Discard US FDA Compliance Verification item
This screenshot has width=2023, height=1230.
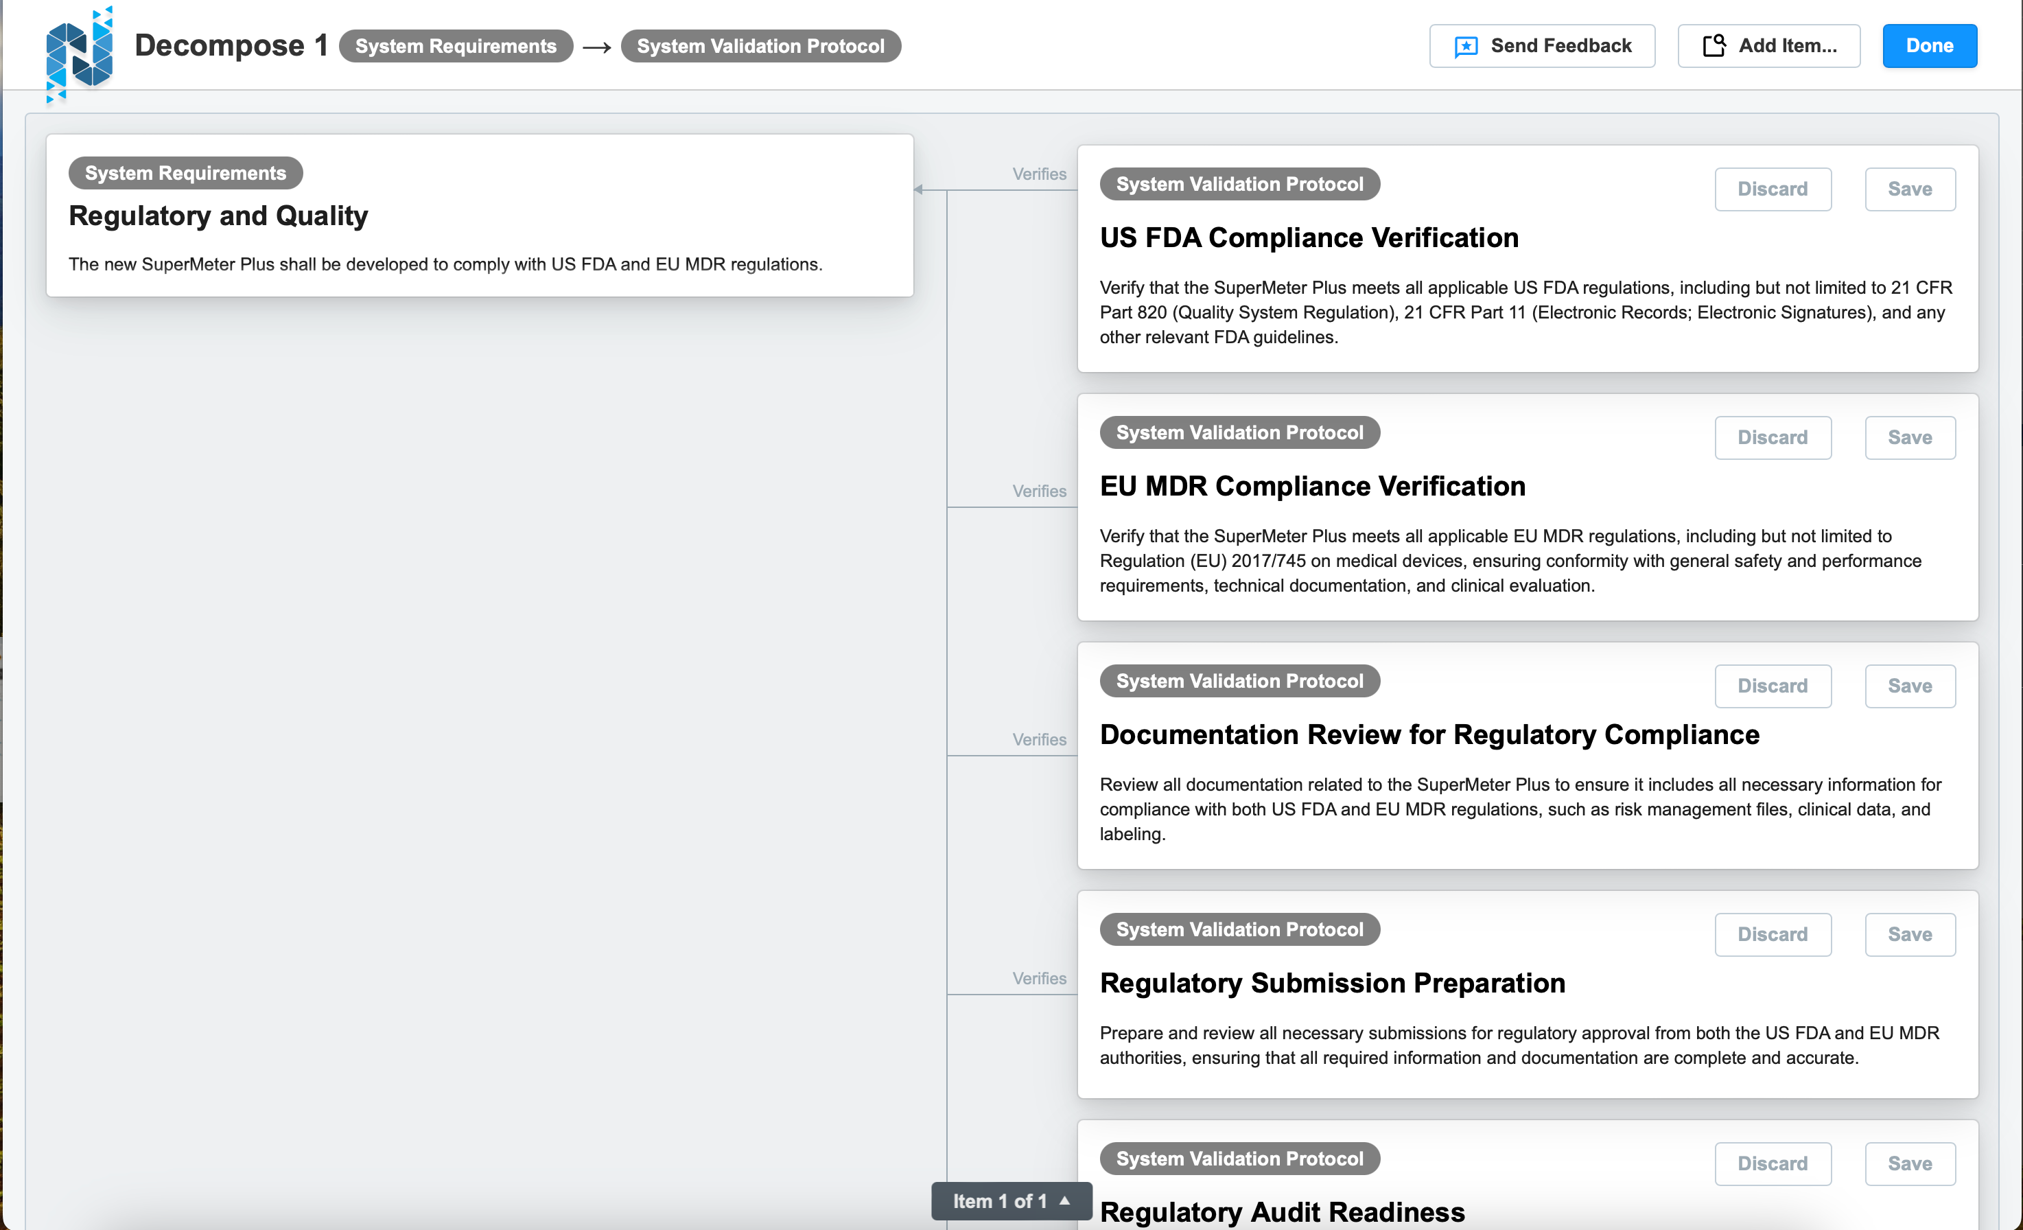coord(1772,189)
